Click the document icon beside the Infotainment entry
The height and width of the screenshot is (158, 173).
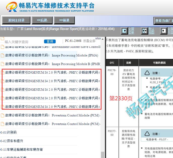point(3,47)
